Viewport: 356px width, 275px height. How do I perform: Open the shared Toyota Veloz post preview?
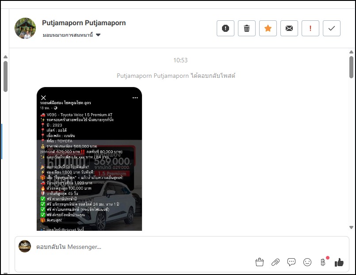click(x=89, y=159)
